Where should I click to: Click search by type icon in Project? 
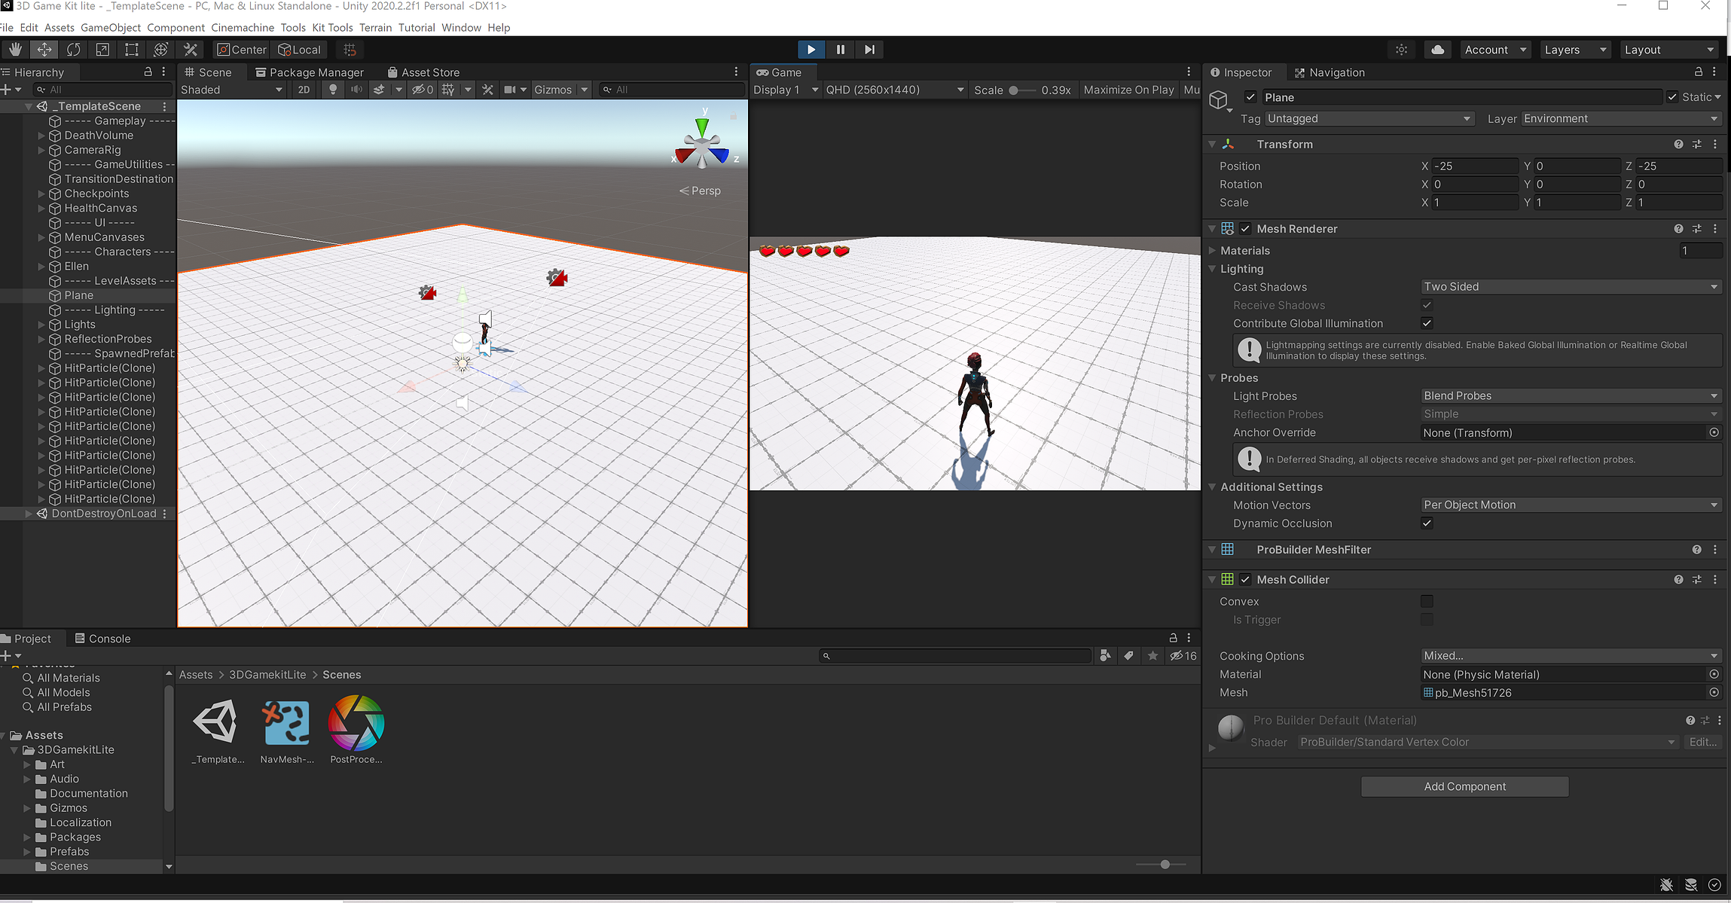1105,656
